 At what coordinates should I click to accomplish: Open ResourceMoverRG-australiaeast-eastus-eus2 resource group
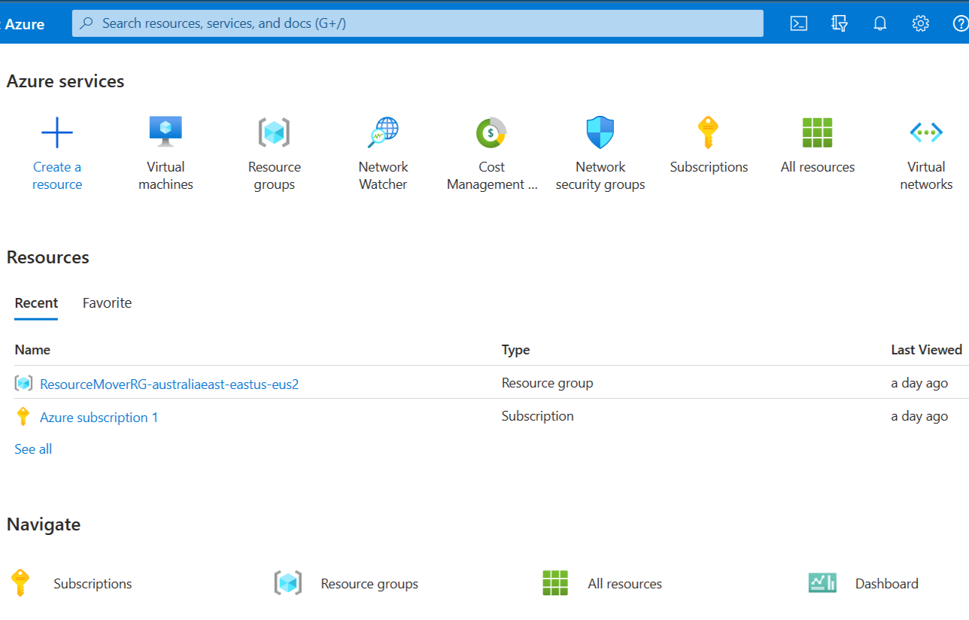pos(169,384)
